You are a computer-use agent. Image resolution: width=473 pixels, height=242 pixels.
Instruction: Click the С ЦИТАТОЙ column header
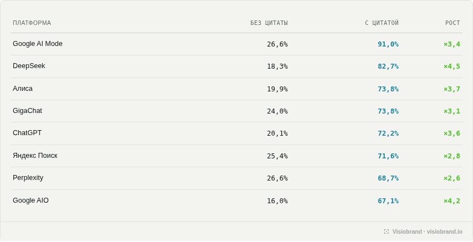click(381, 23)
